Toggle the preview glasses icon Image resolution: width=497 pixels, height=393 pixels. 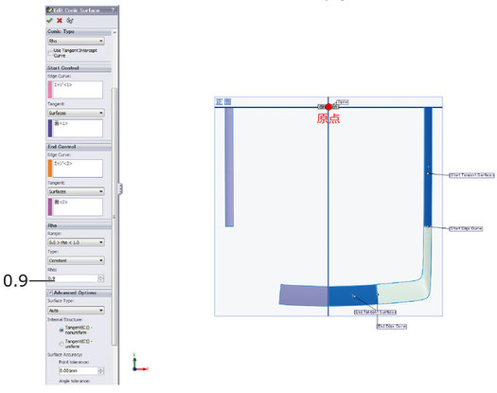click(x=70, y=21)
